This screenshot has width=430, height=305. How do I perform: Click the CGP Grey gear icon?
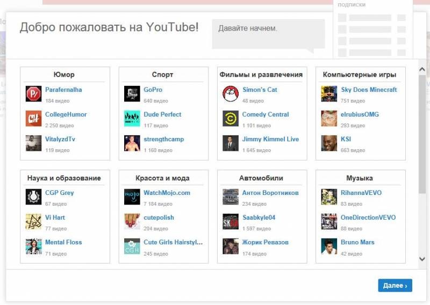(33, 197)
